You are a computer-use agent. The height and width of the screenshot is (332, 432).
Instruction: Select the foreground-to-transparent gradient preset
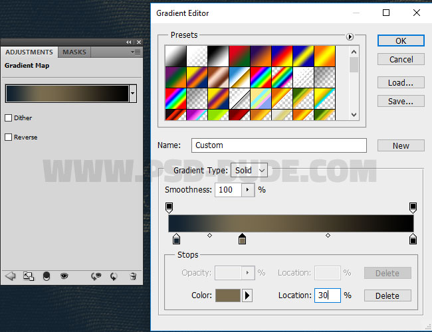point(197,56)
